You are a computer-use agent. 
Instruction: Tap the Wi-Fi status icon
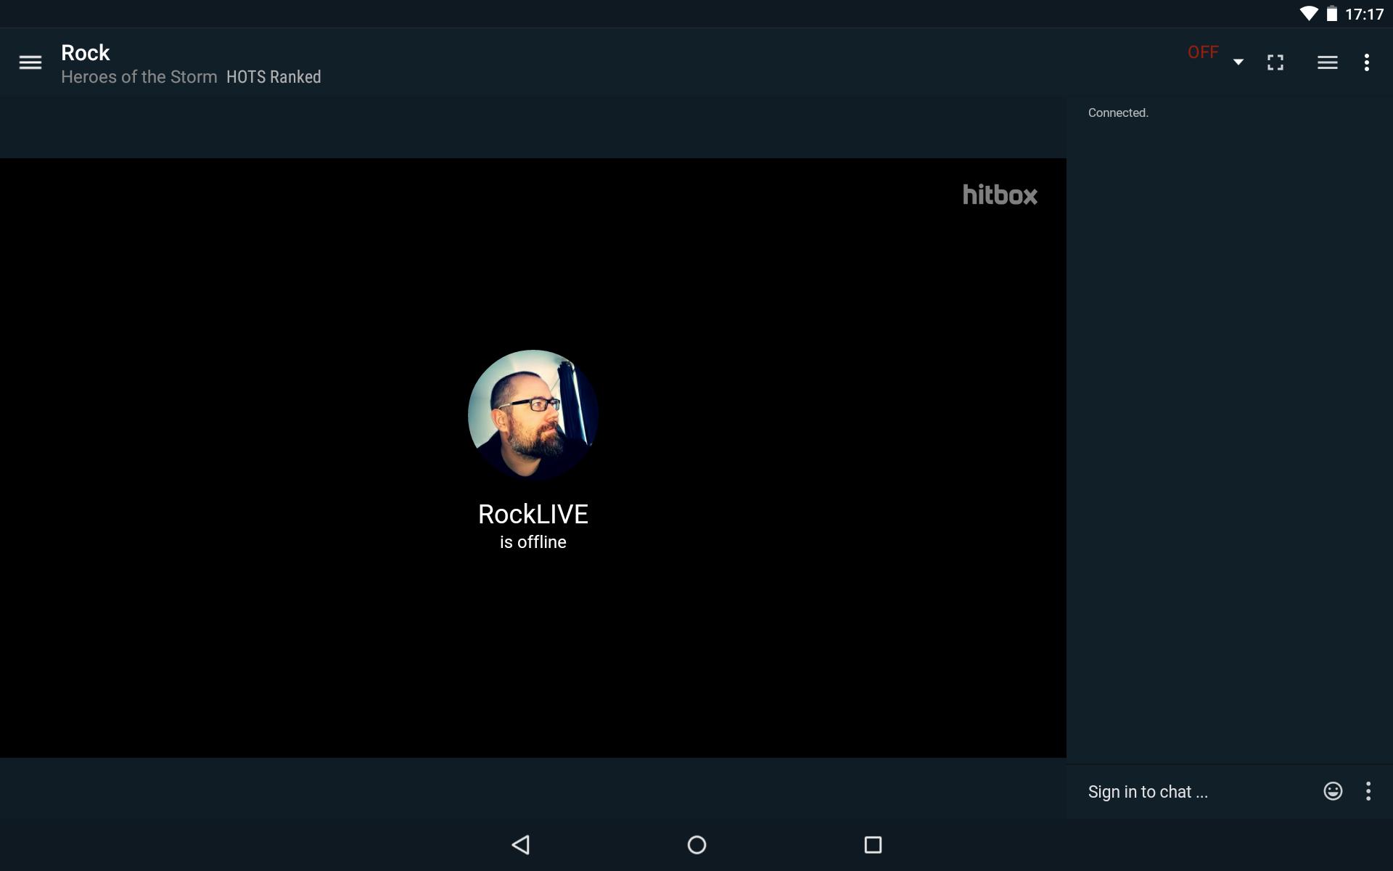1308,14
